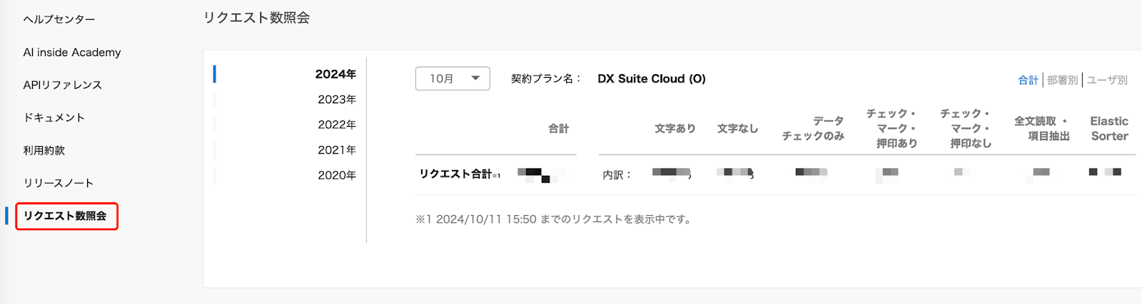Switch to year 2023年

337,99
